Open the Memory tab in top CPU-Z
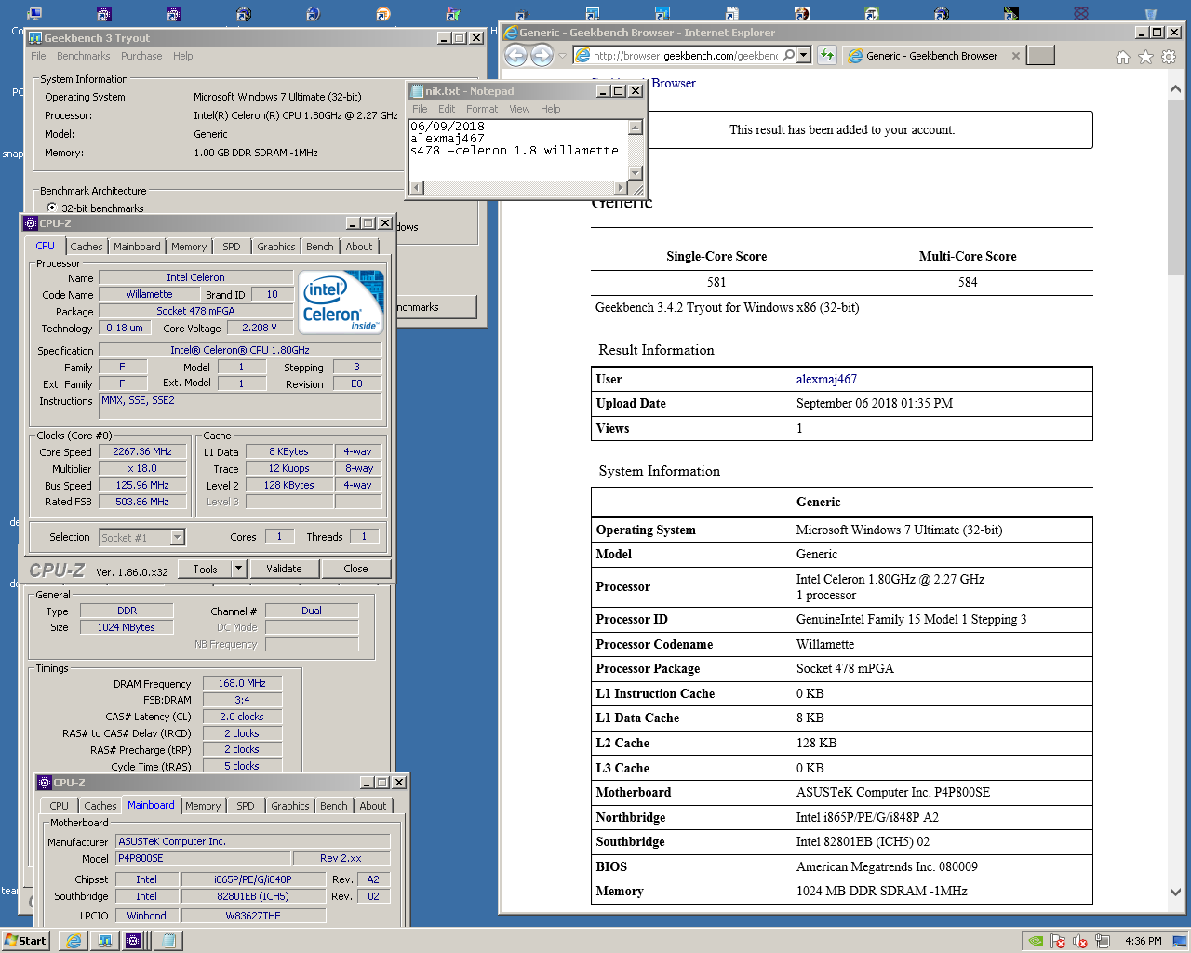Screen dimensions: 1191x953 [x=189, y=247]
